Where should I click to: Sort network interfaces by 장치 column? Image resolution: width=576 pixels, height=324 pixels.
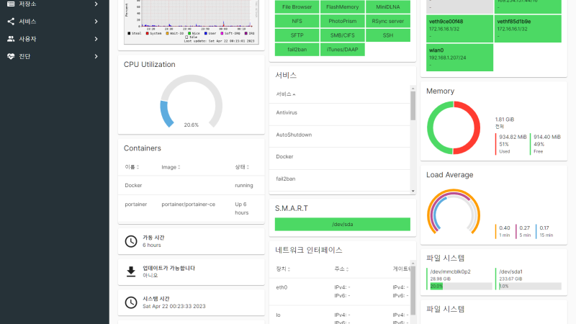point(283,269)
